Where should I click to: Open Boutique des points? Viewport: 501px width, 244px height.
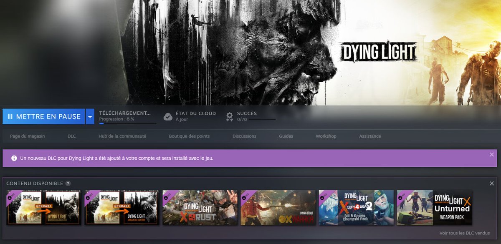189,136
